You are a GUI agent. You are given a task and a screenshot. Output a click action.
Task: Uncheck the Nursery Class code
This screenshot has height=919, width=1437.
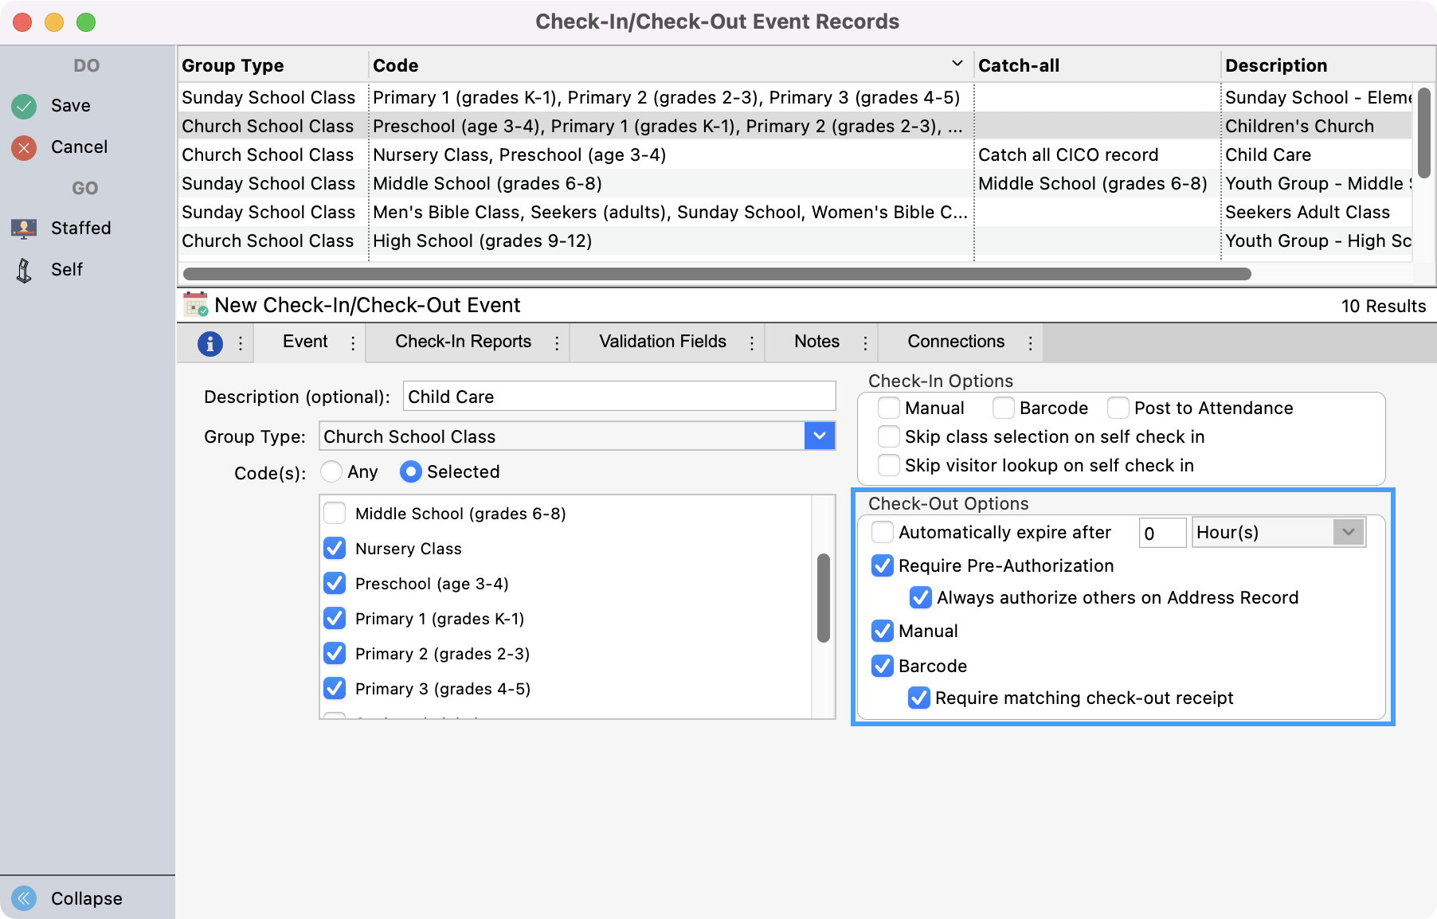(335, 548)
